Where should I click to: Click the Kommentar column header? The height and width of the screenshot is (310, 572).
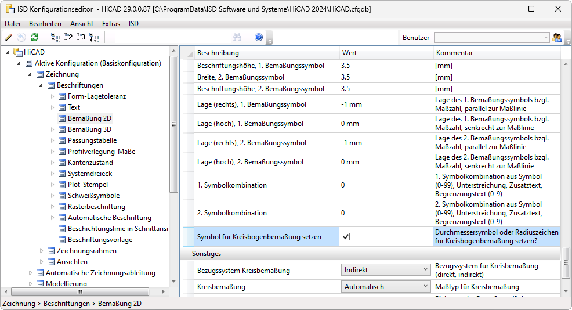[x=497, y=53]
